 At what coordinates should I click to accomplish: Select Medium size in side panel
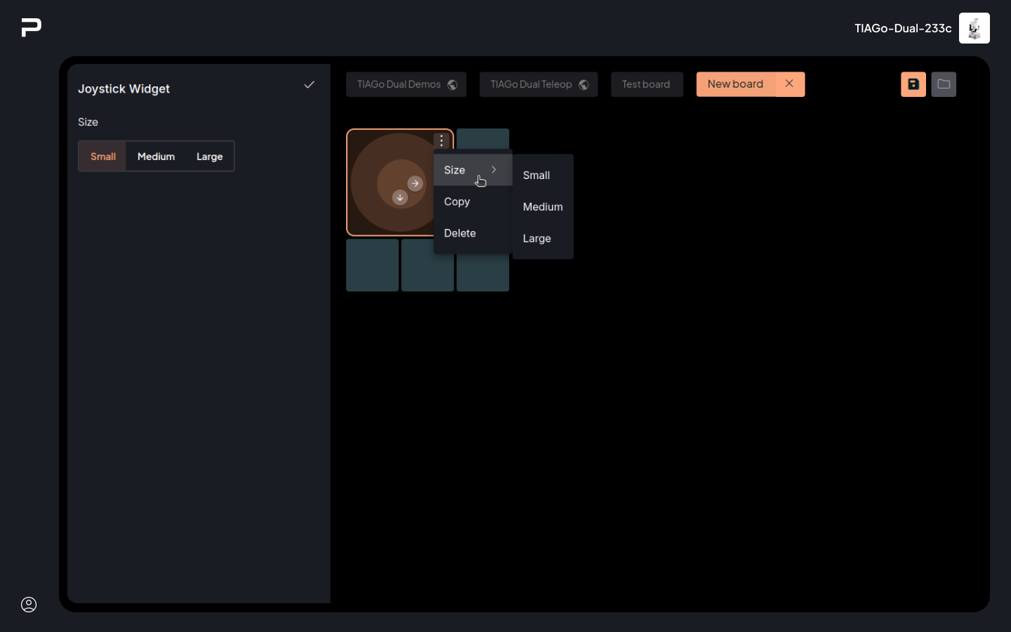(x=156, y=157)
